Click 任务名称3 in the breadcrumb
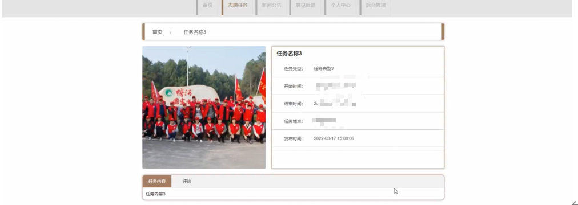Screen dimensions: 578x205 [x=195, y=32]
